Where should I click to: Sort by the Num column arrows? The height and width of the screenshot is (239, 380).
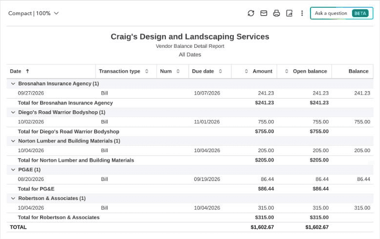[x=178, y=71]
